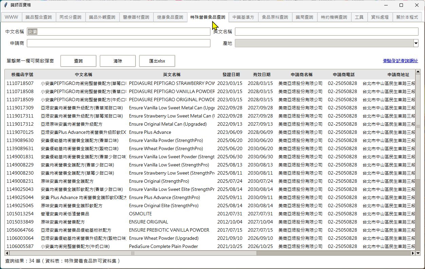The height and width of the screenshot is (269, 425).
Task: Open 資料處理 tab
Action: (x=380, y=17)
